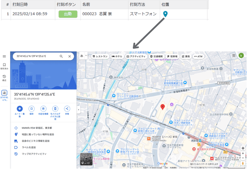
Task: Click the search magnifier icon
Action: pyautogui.click(x=61, y=56)
